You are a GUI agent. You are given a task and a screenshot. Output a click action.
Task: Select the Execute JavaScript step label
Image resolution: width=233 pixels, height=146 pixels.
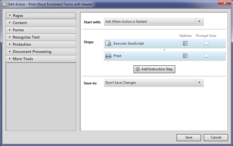coord(129,43)
